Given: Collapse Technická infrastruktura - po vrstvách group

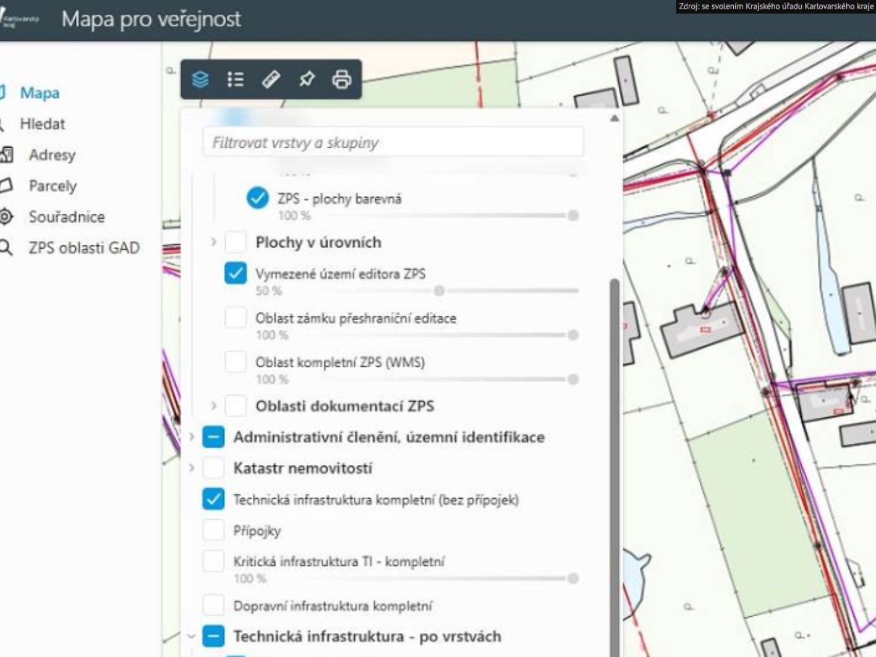Looking at the screenshot, I should [192, 636].
